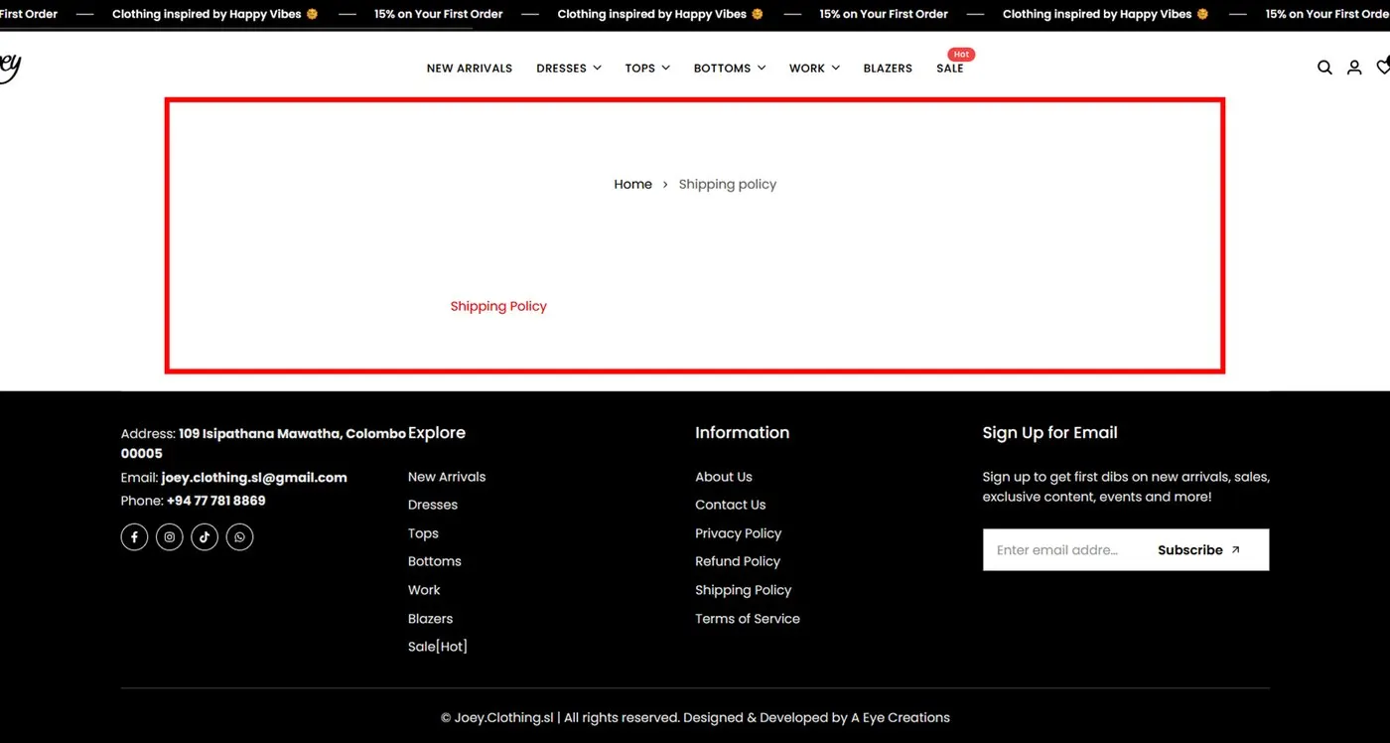Open the TikTok icon in footer
Image resolution: width=1390 pixels, height=743 pixels.
coord(205,537)
